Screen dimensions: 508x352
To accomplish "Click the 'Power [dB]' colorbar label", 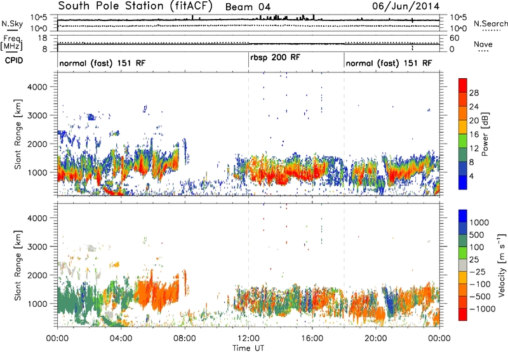I will pos(485,134).
